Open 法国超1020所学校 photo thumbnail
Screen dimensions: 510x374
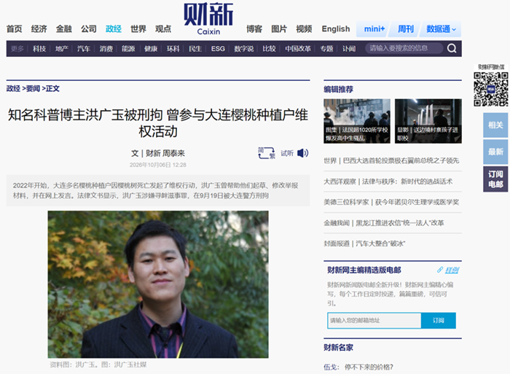click(357, 121)
